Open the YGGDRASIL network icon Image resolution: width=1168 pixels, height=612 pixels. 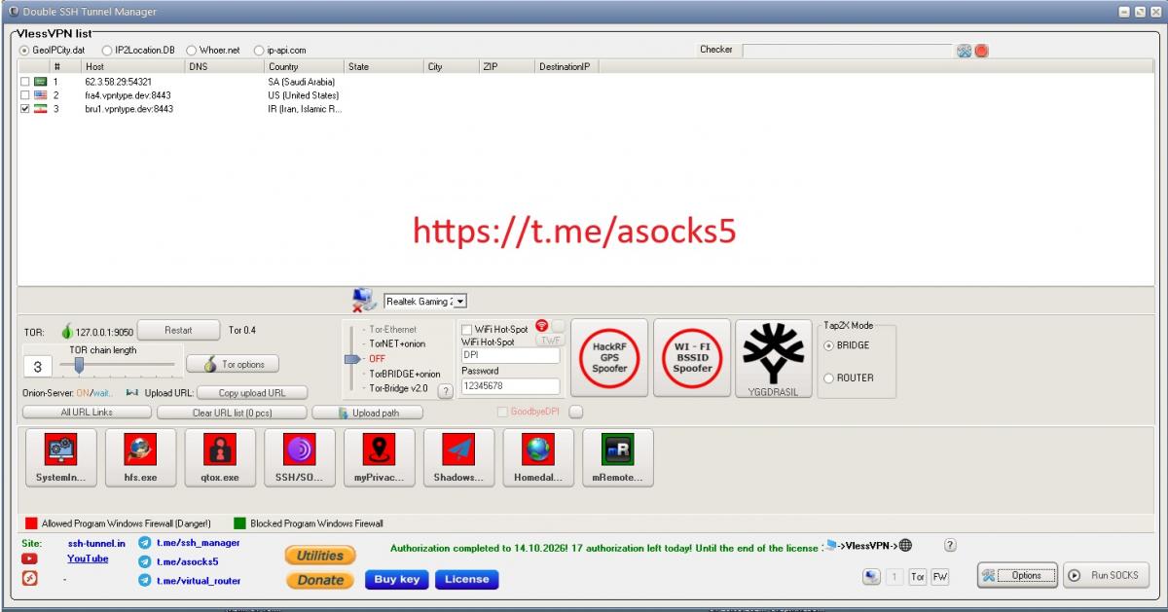coord(774,356)
